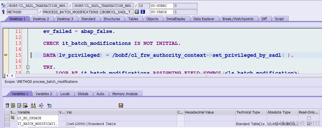Click the orange floppy disk save icon
Image resolution: width=322 pixels, height=128 pixels.
tap(121, 106)
